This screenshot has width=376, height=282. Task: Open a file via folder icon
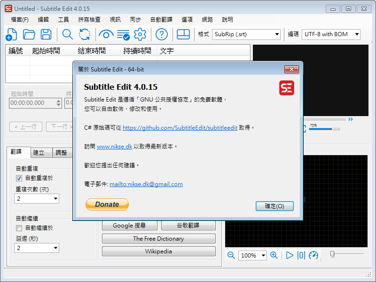click(29, 34)
